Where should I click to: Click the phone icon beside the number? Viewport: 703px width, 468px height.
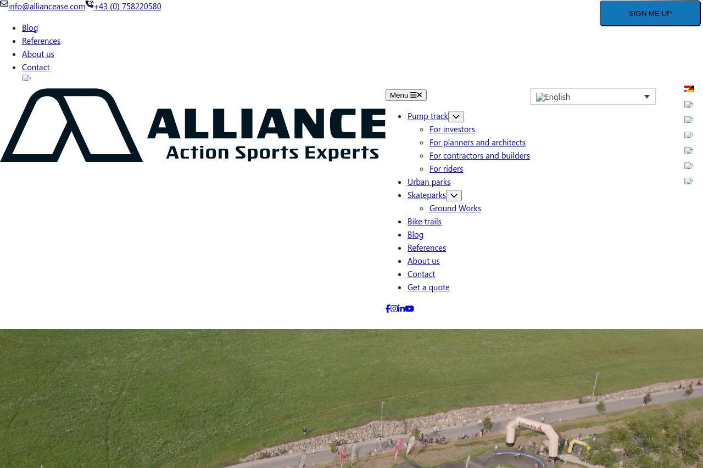(x=90, y=4)
